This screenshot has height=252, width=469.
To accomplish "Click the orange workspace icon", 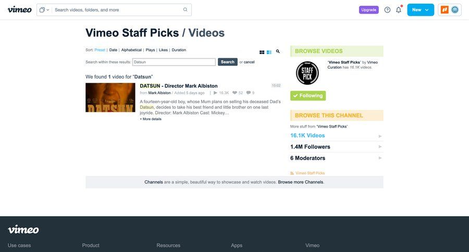I will (445, 10).
